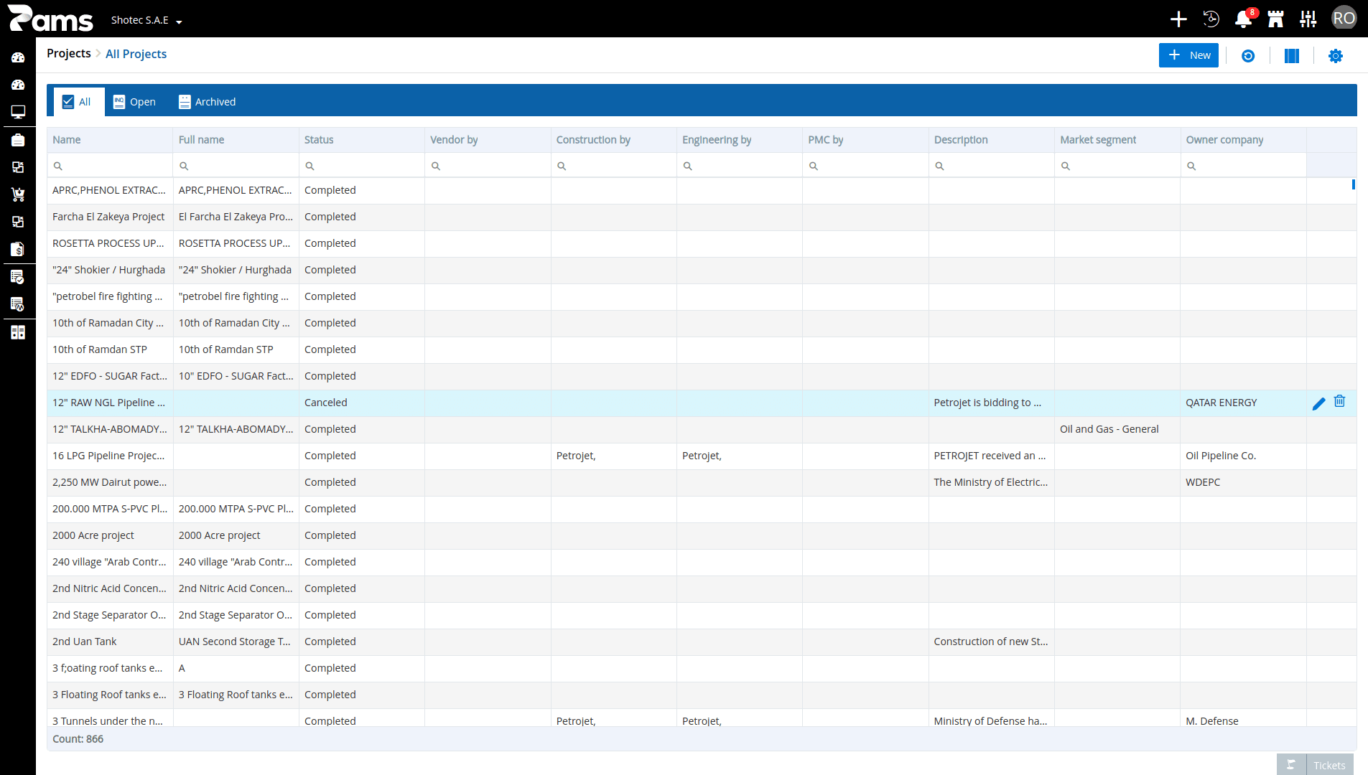Focus the Description column filter field
This screenshot has height=775, width=1368.
pos(992,166)
